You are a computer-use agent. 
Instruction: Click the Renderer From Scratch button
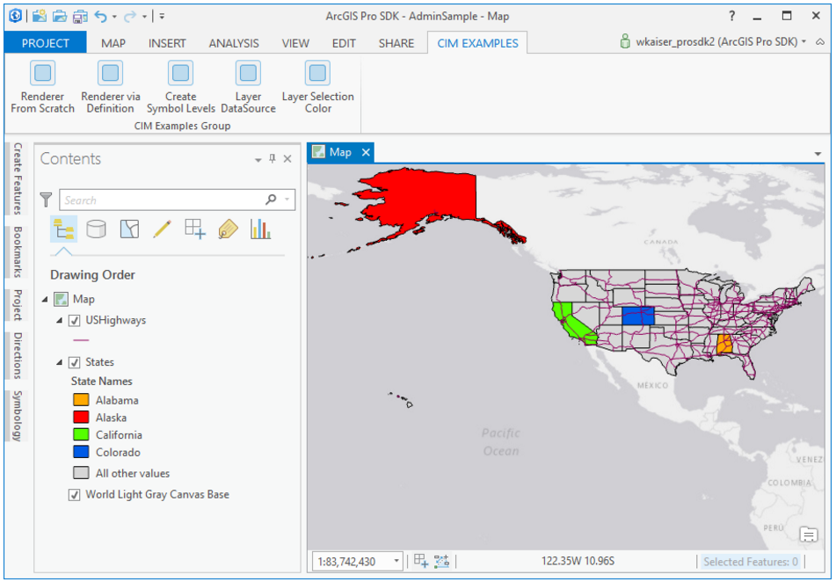pyautogui.click(x=43, y=88)
